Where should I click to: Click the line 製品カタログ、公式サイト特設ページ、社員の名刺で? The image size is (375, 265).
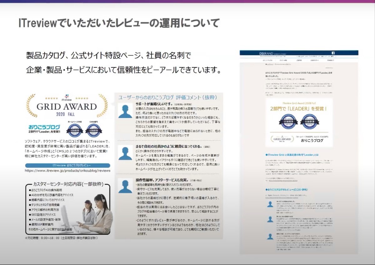[108, 55]
